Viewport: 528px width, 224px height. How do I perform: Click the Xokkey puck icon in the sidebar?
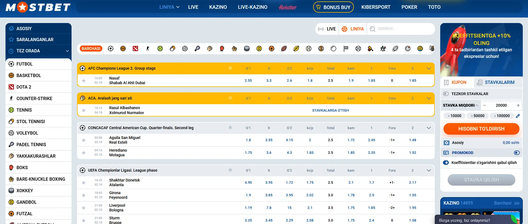11,191
